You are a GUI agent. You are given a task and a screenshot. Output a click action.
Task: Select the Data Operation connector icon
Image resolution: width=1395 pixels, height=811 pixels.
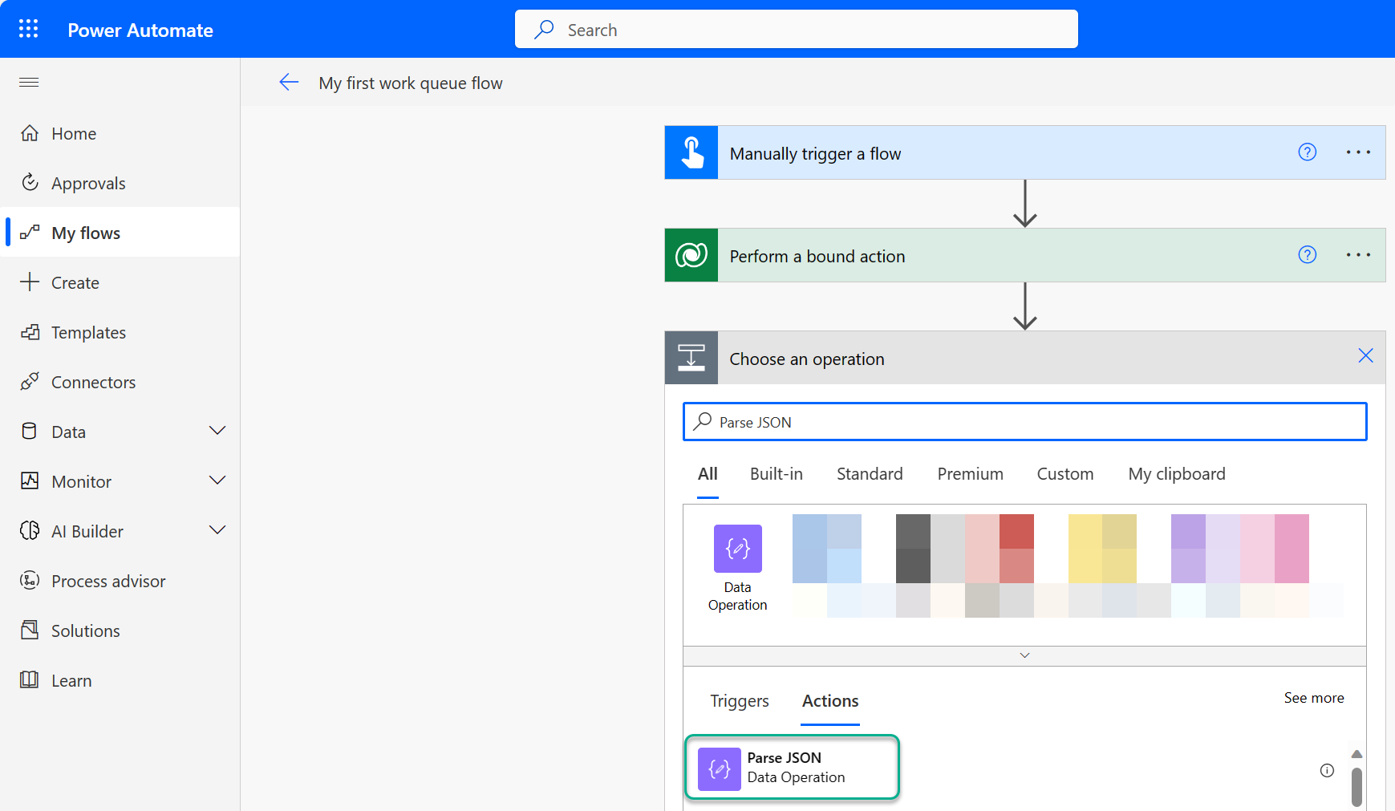[737, 549]
